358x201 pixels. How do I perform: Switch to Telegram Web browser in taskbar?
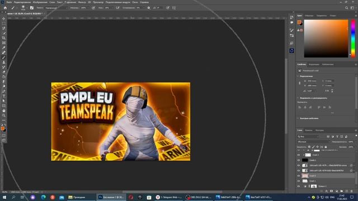[x=169, y=197]
